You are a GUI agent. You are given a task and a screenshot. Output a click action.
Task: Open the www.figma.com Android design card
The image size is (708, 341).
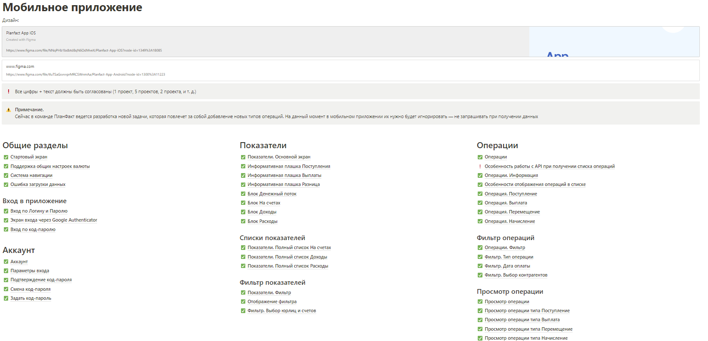coord(351,70)
